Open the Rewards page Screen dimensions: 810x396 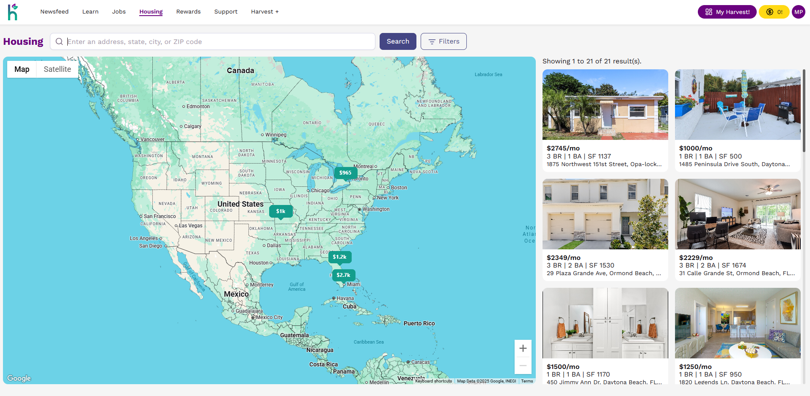coord(188,12)
